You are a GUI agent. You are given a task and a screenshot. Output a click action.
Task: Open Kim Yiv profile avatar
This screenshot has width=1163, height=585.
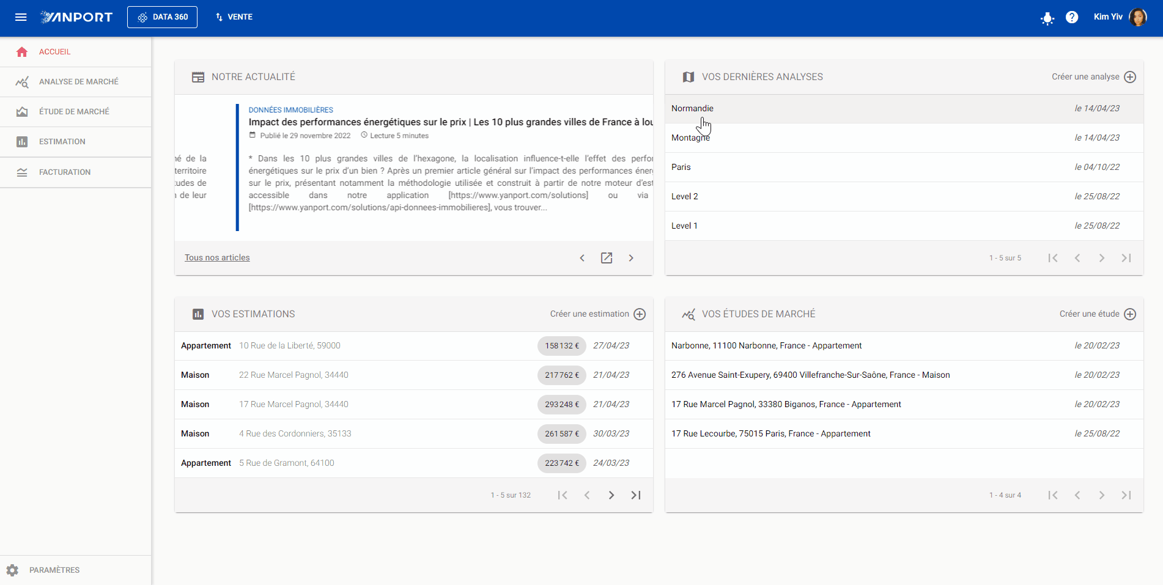point(1138,17)
